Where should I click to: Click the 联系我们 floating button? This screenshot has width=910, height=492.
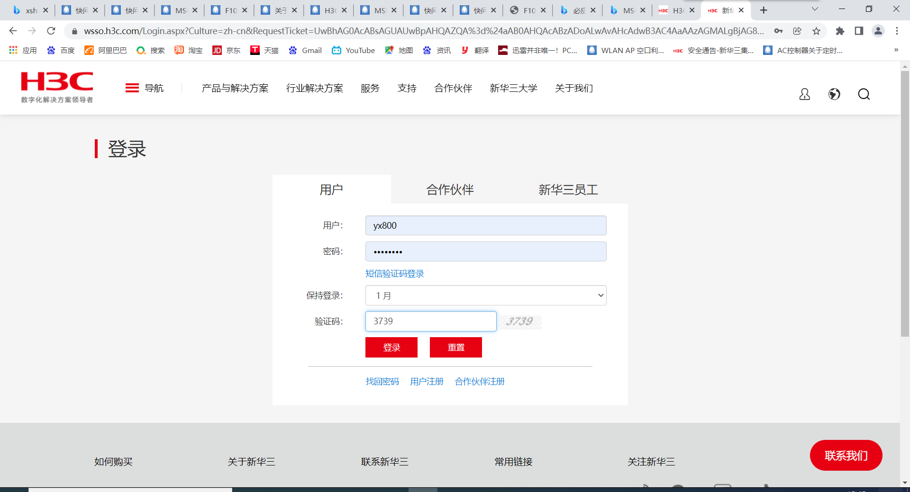click(846, 455)
